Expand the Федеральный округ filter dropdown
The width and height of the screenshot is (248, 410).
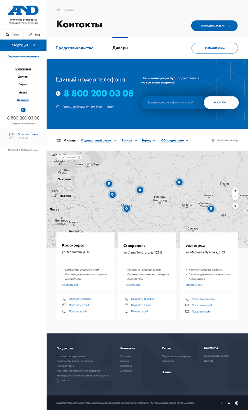(98, 141)
